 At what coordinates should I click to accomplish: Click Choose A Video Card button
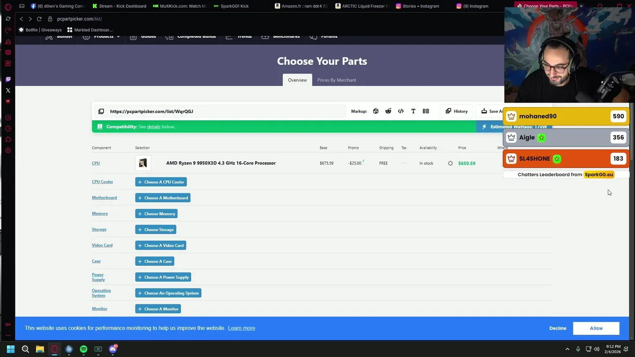click(161, 245)
